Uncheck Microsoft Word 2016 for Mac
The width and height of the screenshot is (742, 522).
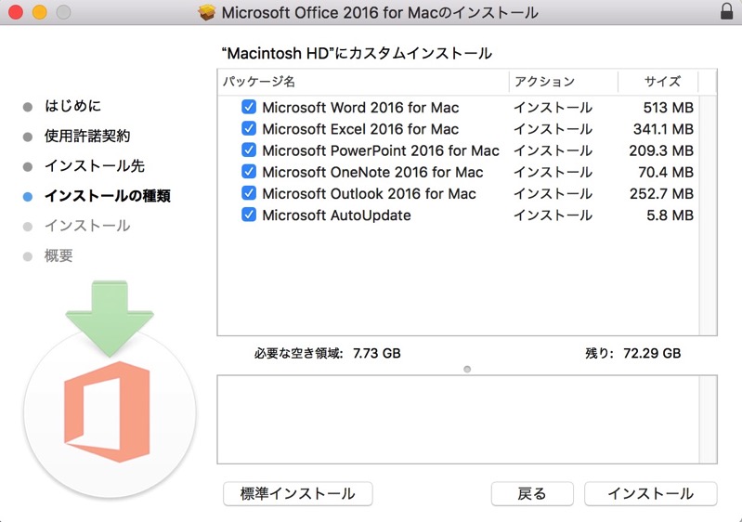[x=249, y=107]
